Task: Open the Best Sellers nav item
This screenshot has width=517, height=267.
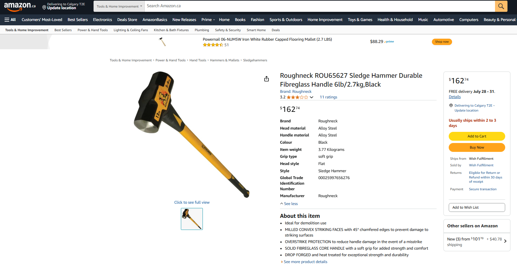Action: [x=77, y=20]
